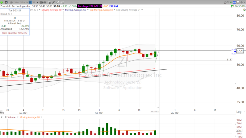This screenshot has height=138, width=246.
Task: Open the blue S dropdown button
Action: click(x=234, y=2)
